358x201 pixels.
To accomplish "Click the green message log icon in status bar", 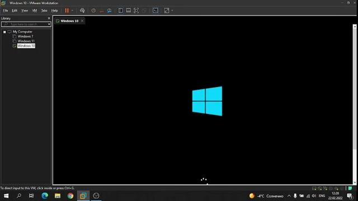I will pyautogui.click(x=350, y=188).
